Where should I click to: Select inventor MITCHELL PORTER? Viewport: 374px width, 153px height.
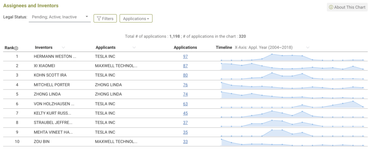pyautogui.click(x=52, y=85)
